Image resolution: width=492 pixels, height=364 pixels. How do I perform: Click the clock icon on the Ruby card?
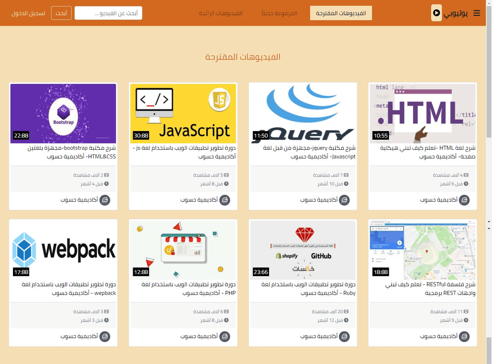pyautogui.click(x=346, y=320)
